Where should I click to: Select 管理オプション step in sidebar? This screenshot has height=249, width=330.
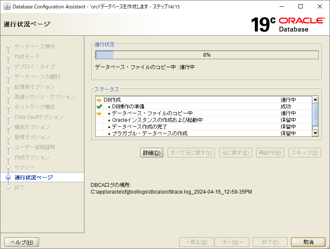click(x=32, y=137)
